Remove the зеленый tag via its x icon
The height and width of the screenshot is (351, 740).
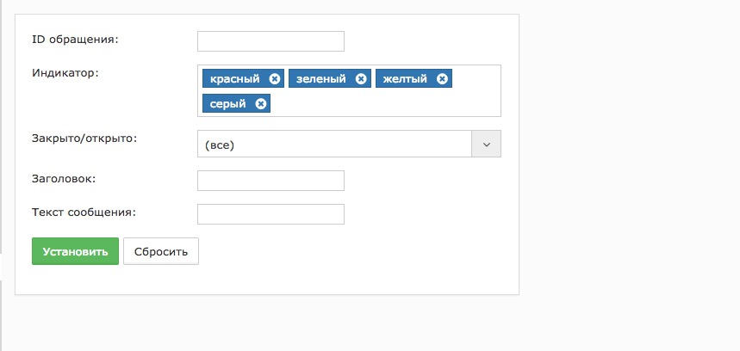pyautogui.click(x=361, y=78)
